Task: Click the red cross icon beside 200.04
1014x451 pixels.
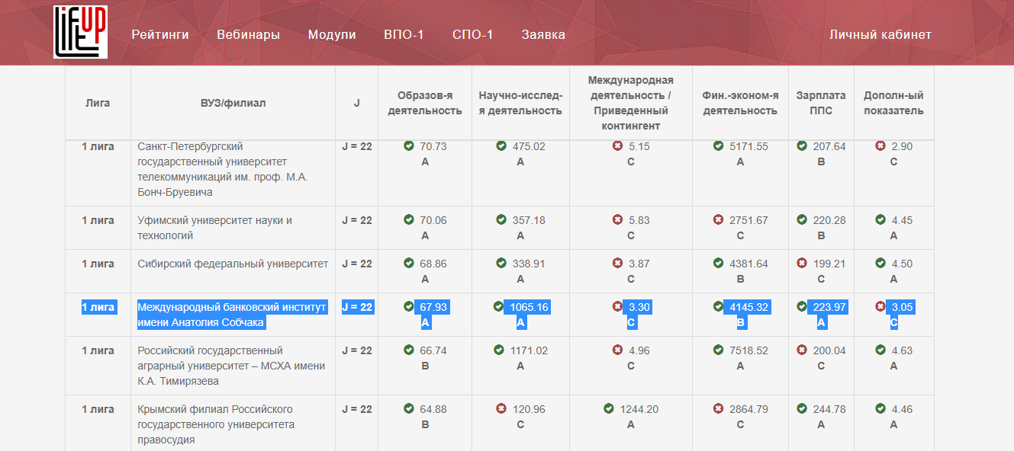Action: pyautogui.click(x=802, y=350)
